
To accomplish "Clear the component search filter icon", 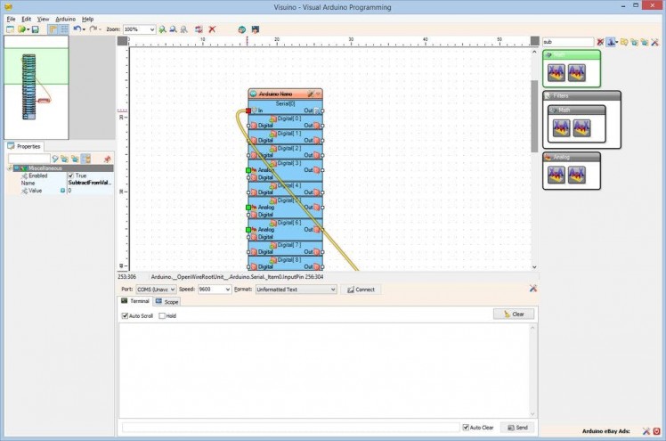I will point(600,42).
